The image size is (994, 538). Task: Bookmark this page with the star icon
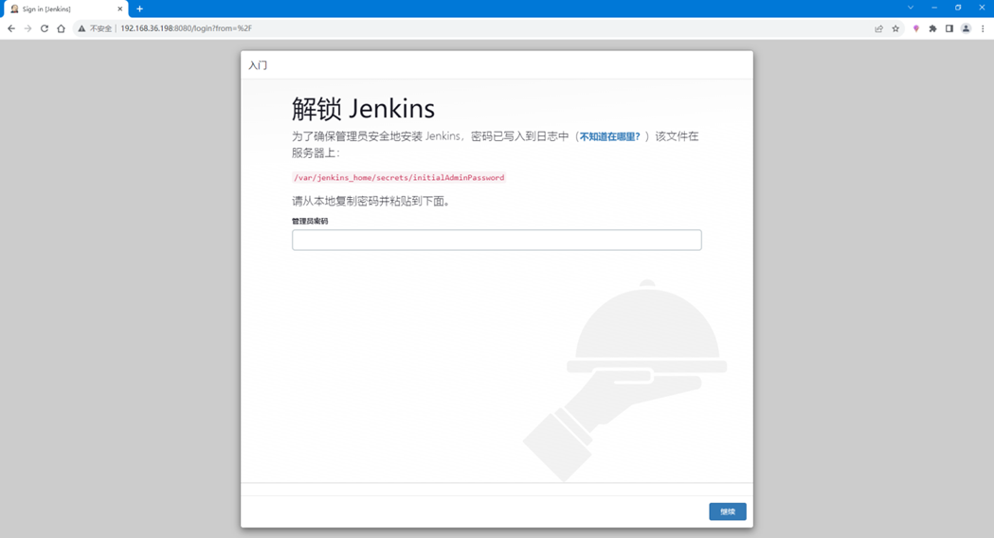[895, 28]
